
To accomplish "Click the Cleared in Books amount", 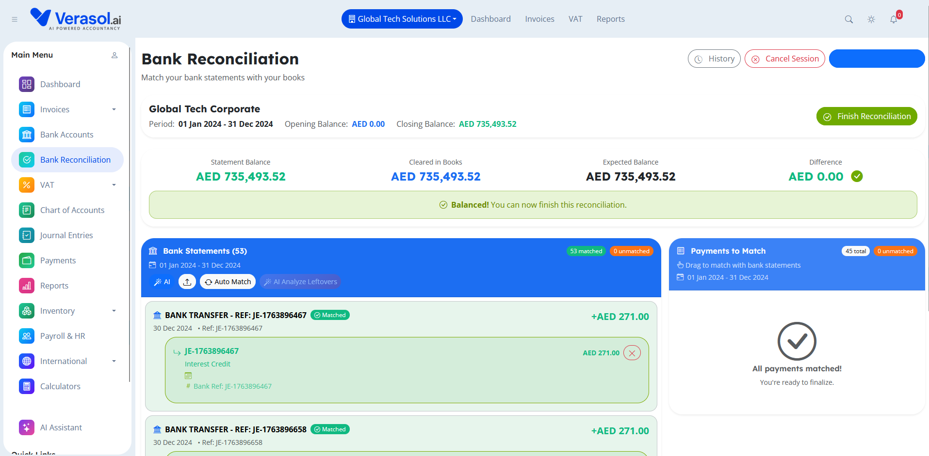I will click(x=436, y=177).
